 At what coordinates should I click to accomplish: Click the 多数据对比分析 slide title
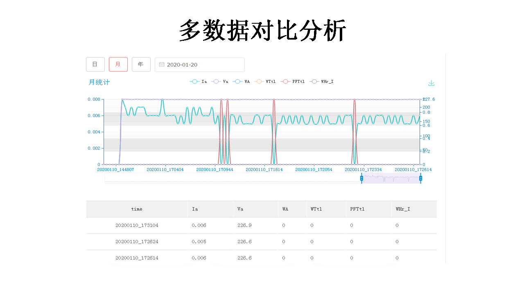coord(263,31)
